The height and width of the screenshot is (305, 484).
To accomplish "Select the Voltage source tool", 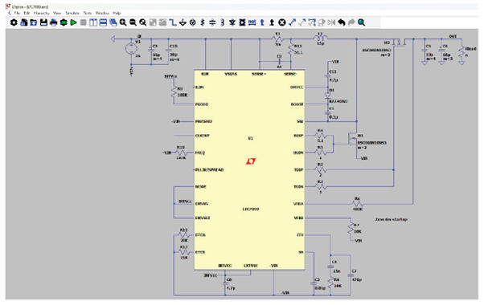I will pyautogui.click(x=193, y=22).
